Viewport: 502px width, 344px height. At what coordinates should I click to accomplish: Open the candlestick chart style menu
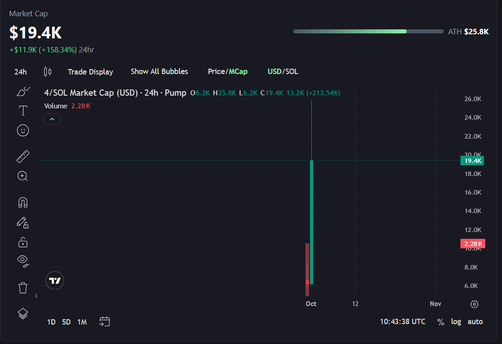point(47,71)
